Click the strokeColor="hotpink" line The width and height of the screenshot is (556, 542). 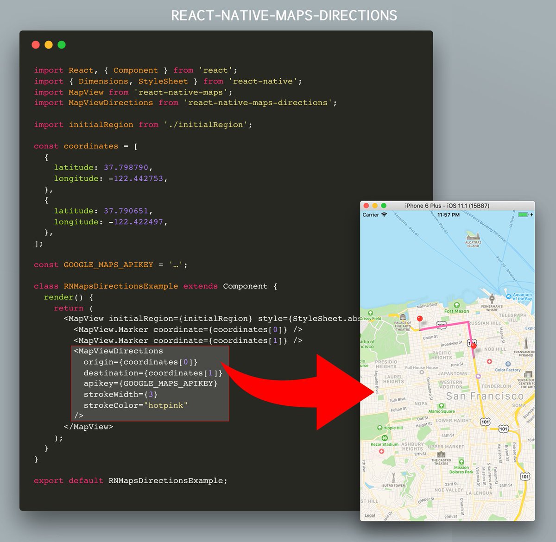(135, 405)
